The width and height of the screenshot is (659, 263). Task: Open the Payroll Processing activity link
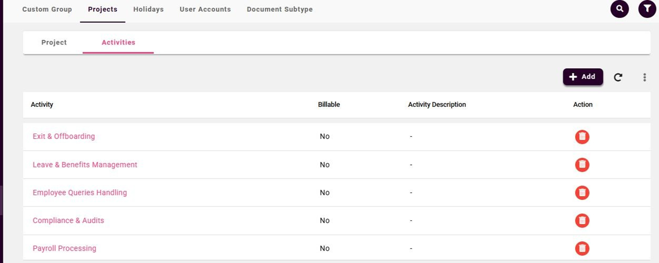(64, 248)
